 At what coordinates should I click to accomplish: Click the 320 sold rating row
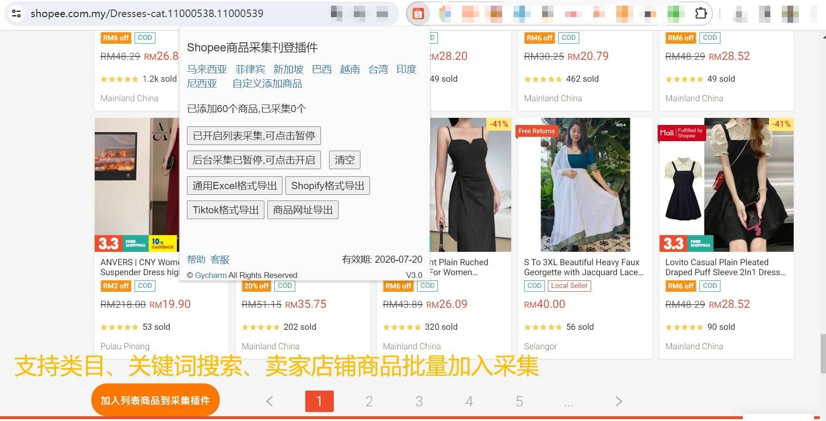(x=420, y=327)
